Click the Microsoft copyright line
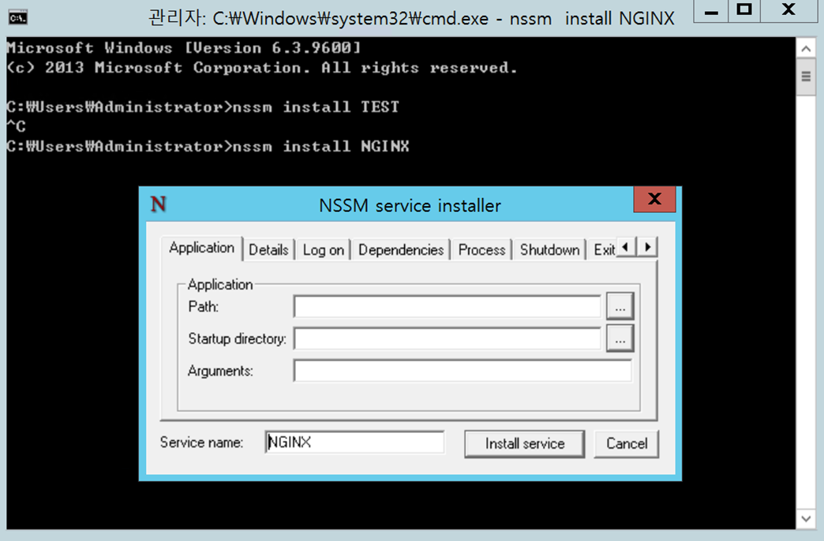The width and height of the screenshot is (824, 541). (262, 68)
